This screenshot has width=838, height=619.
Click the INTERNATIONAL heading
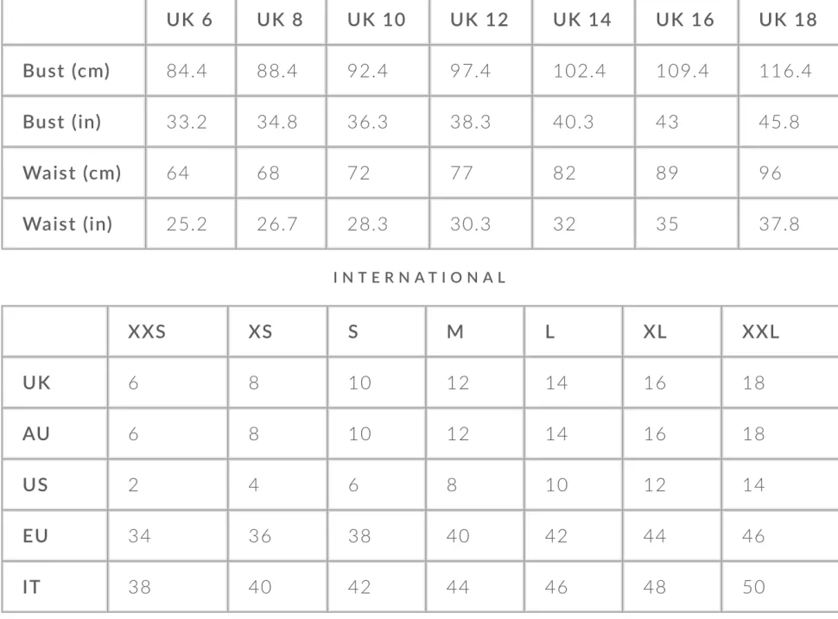[x=420, y=278]
